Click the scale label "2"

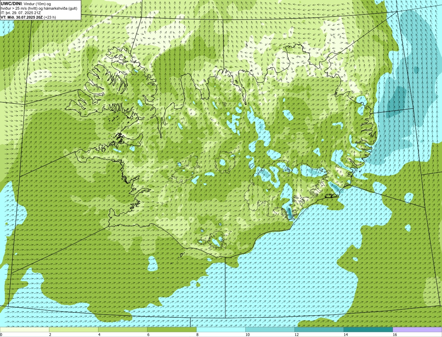coord(50,335)
